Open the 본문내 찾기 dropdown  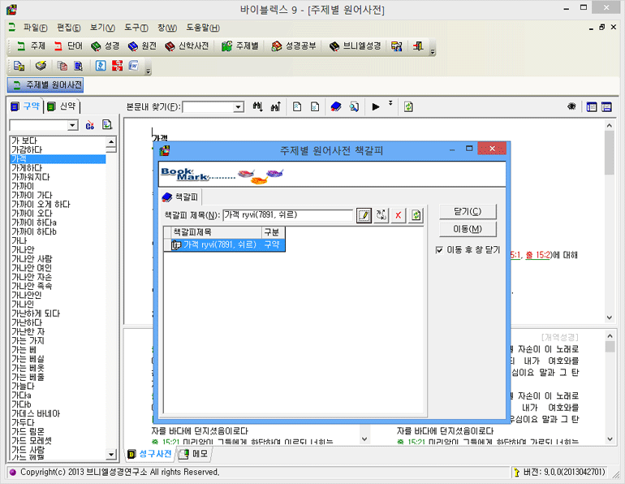click(238, 107)
